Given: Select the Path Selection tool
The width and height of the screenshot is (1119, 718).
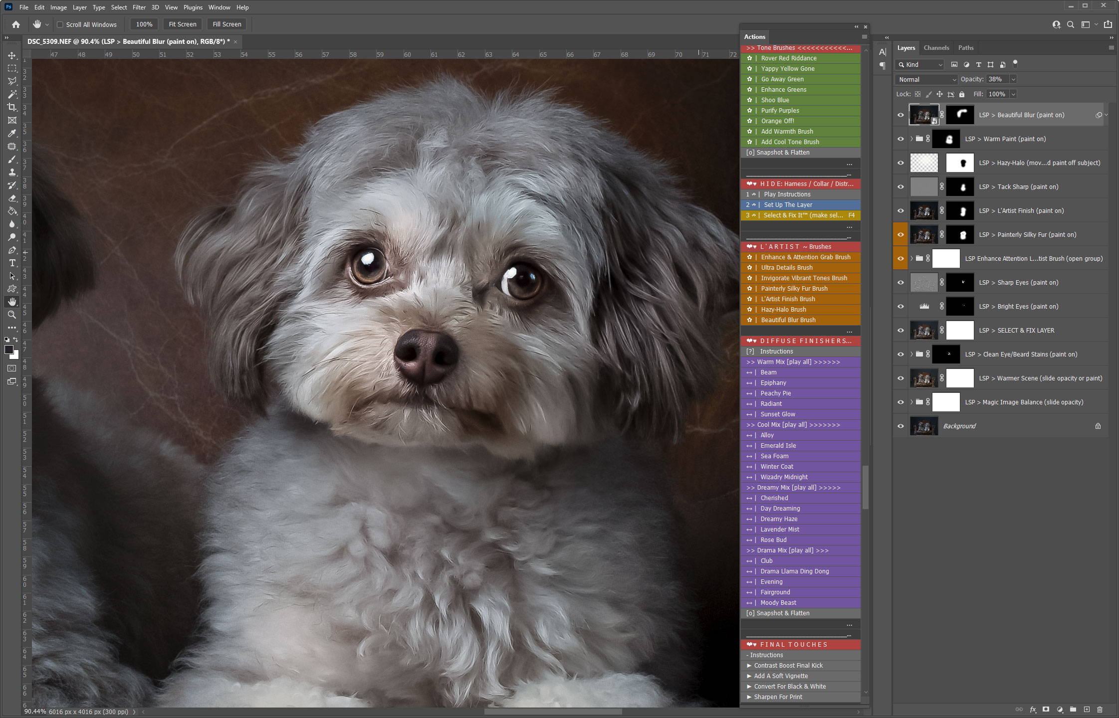Looking at the screenshot, I should 12,276.
